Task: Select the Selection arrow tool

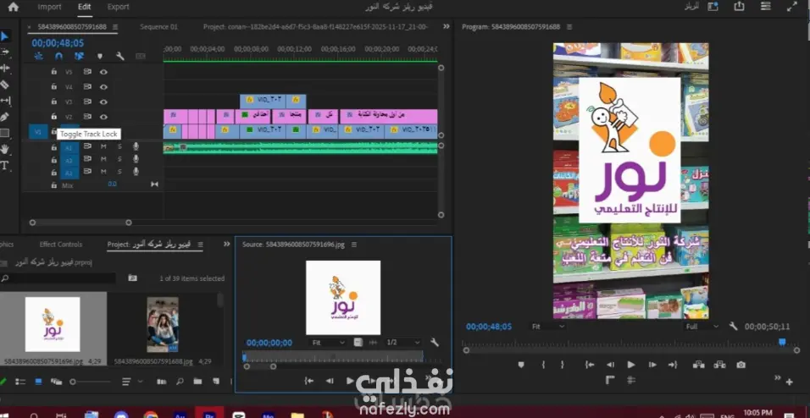Action: tap(4, 36)
